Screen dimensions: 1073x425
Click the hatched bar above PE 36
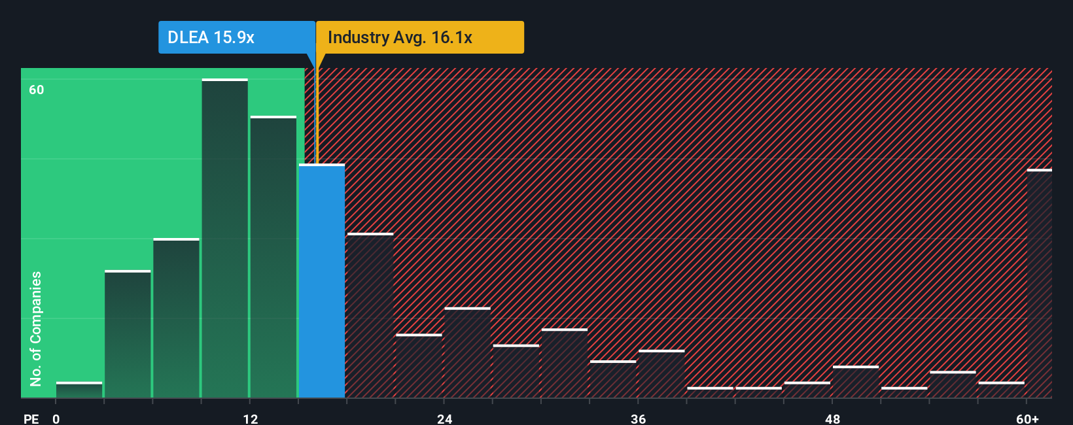tap(661, 374)
